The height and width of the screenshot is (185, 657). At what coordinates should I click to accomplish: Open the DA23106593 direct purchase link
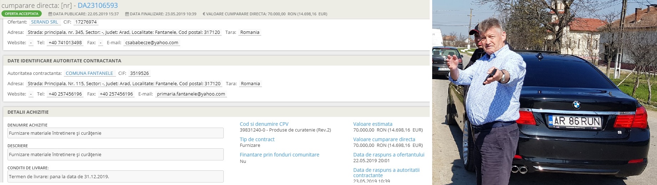tap(97, 5)
